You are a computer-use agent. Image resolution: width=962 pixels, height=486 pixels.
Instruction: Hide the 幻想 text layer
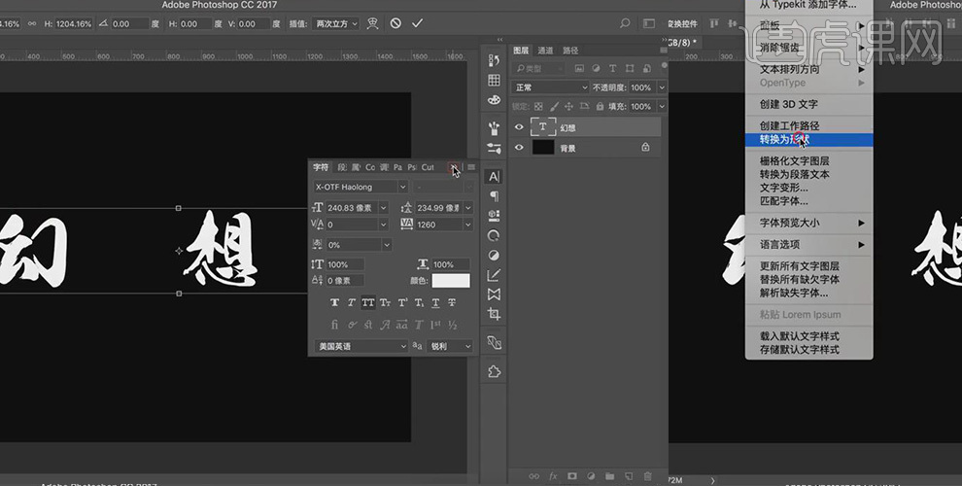(x=519, y=127)
